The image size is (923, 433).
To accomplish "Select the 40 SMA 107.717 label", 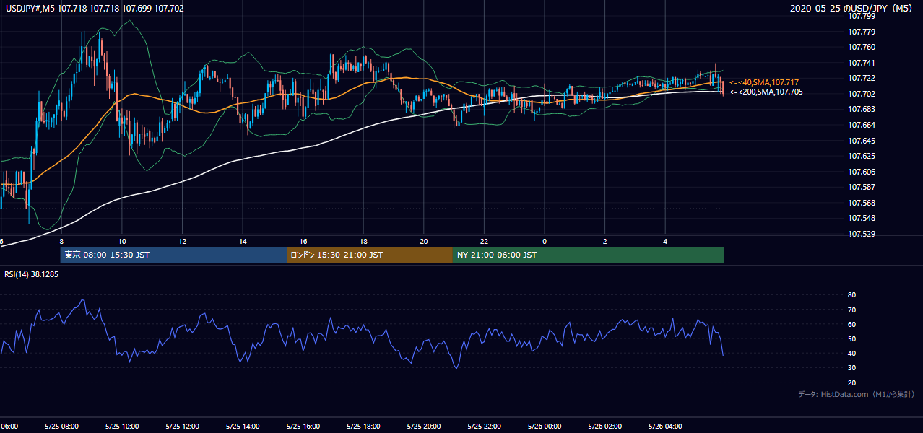I will (764, 82).
